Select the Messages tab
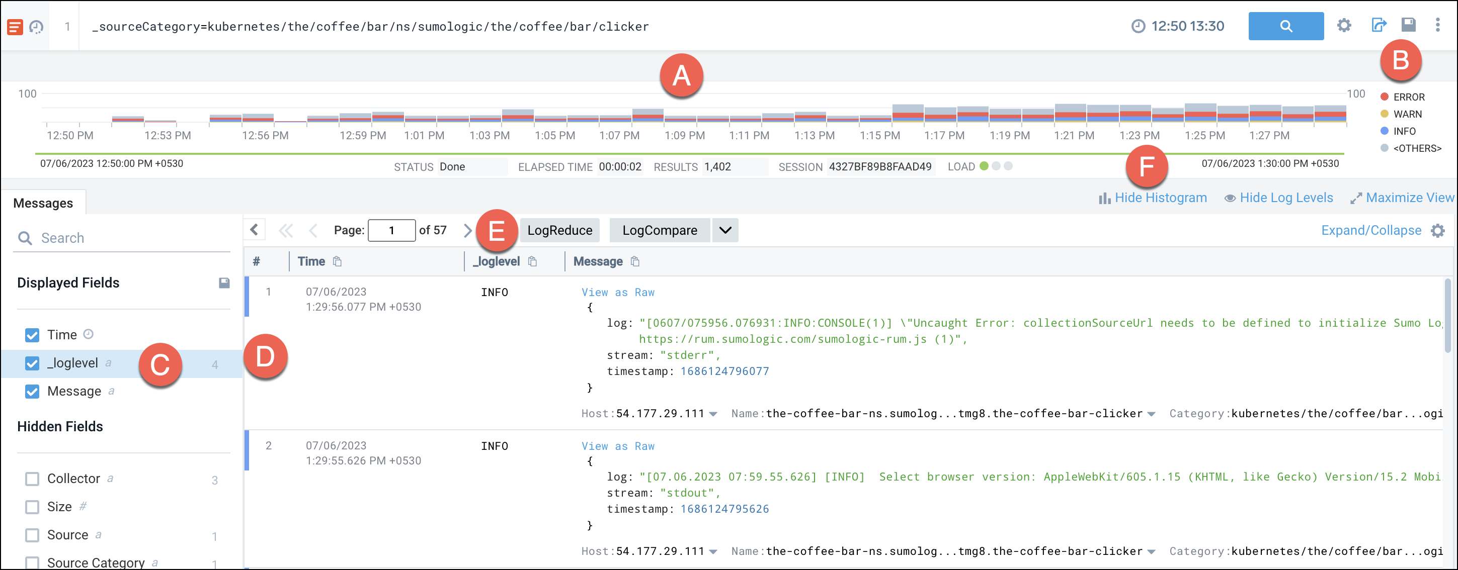The height and width of the screenshot is (570, 1458). (43, 203)
